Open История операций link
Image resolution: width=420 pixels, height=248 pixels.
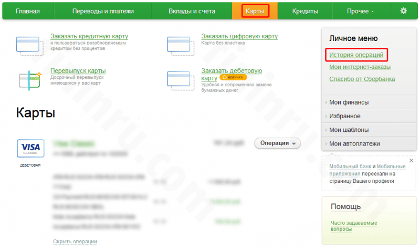tap(356, 55)
